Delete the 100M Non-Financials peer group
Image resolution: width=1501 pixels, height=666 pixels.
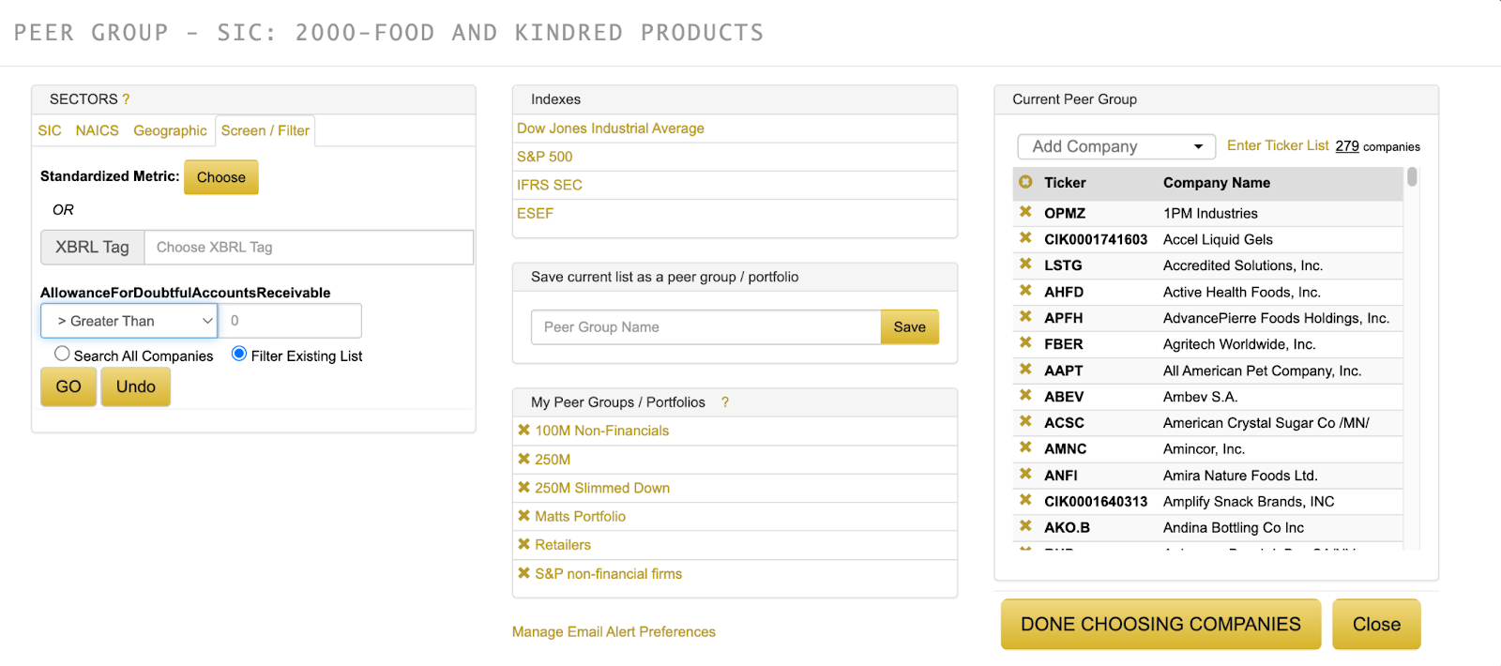(523, 430)
